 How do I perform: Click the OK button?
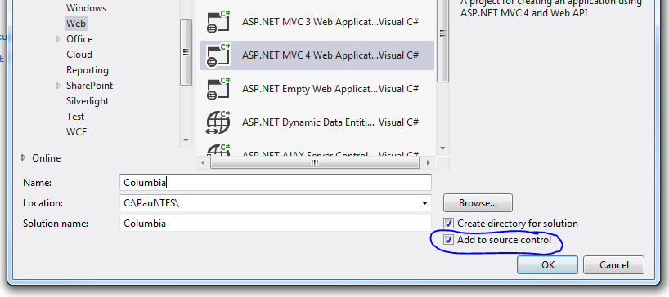click(547, 265)
